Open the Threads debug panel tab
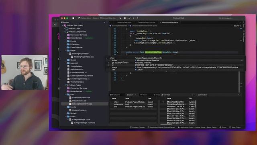The image size is (257, 145). tap(157, 95)
